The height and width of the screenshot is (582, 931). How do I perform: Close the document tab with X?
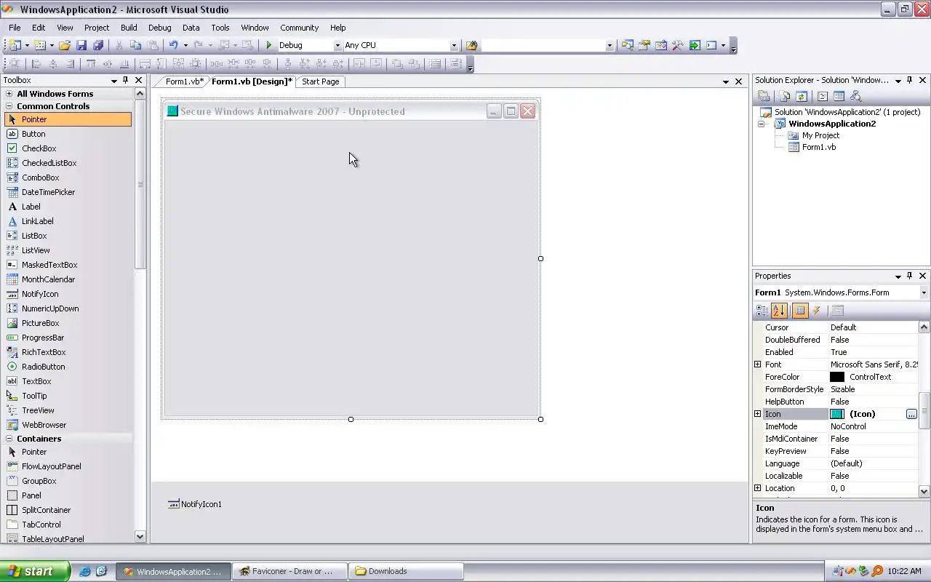coord(739,81)
